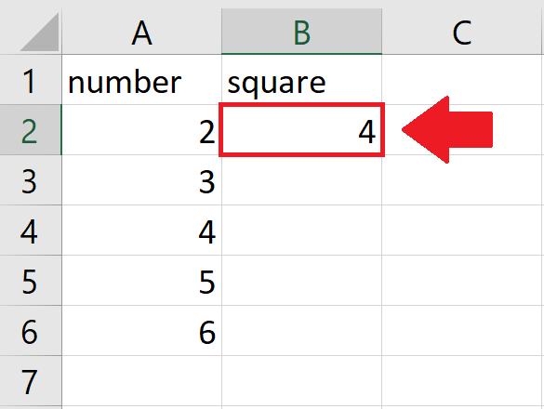
Task: Select row 5 header
Action: click(31, 281)
